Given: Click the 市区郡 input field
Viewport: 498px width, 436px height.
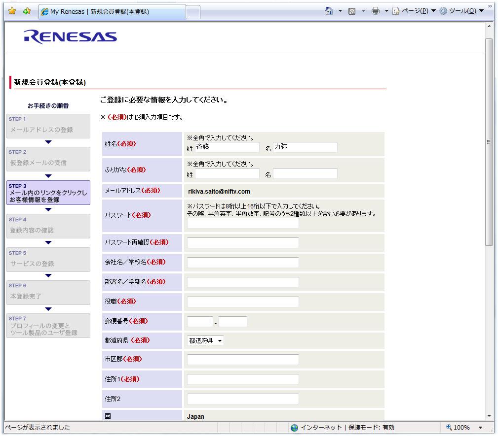Looking at the screenshot, I should pos(243,360).
